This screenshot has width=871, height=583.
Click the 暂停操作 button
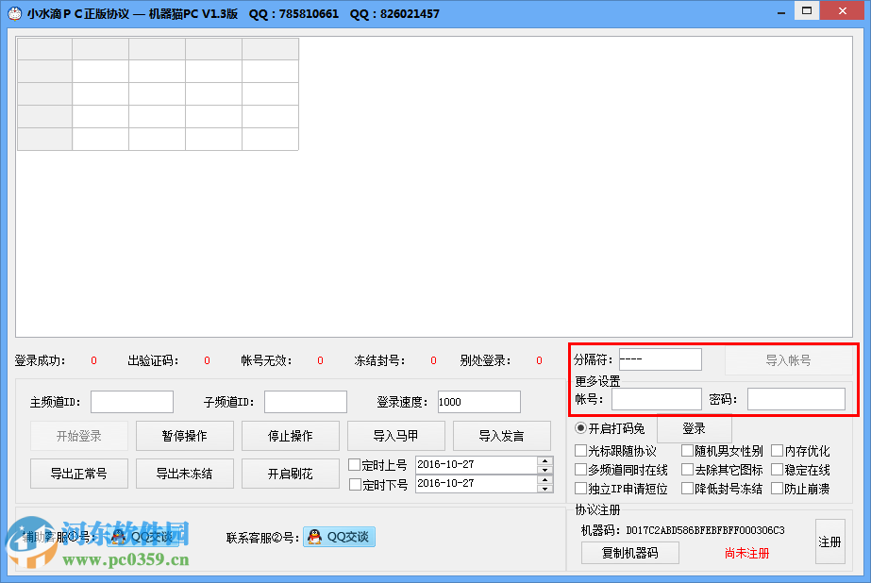pyautogui.click(x=184, y=436)
